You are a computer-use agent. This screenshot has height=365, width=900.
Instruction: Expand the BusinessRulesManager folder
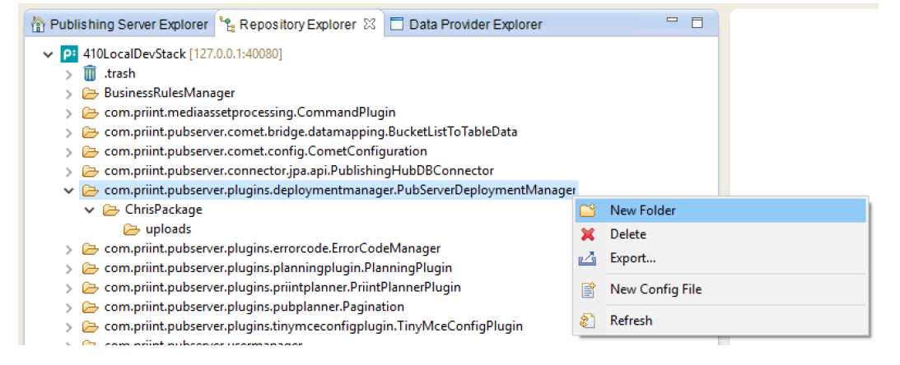(69, 93)
